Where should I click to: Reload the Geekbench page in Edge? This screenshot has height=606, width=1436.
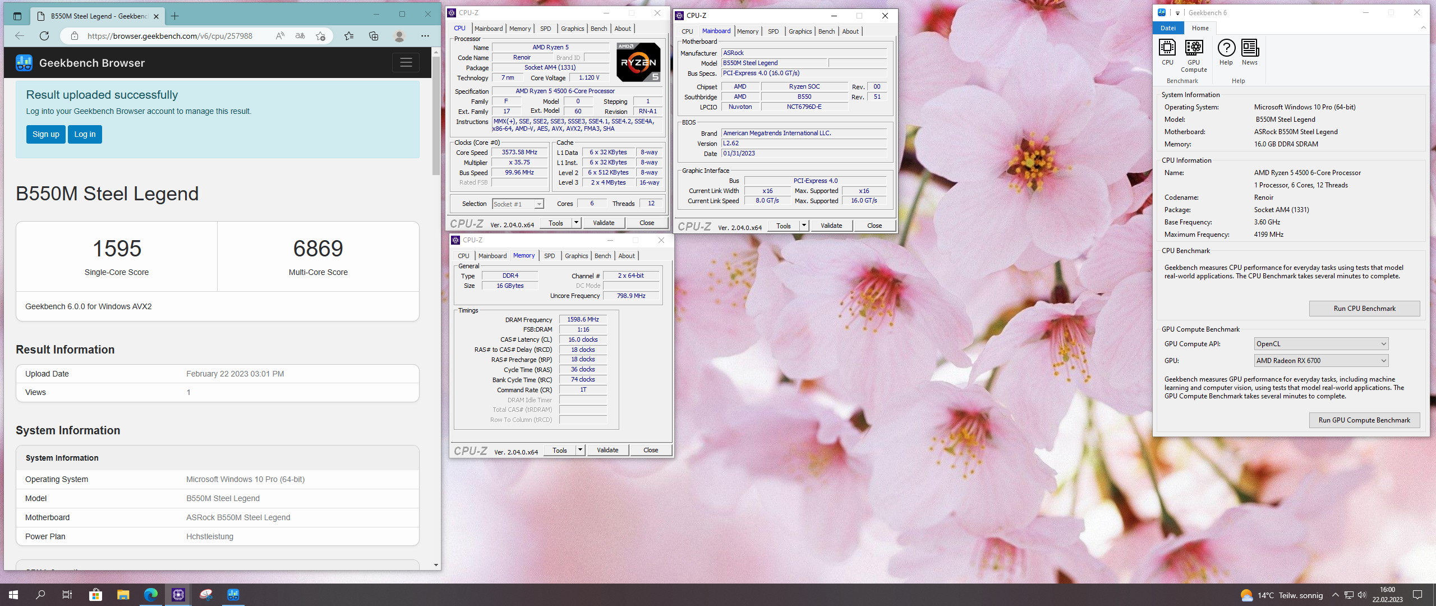[x=44, y=36]
